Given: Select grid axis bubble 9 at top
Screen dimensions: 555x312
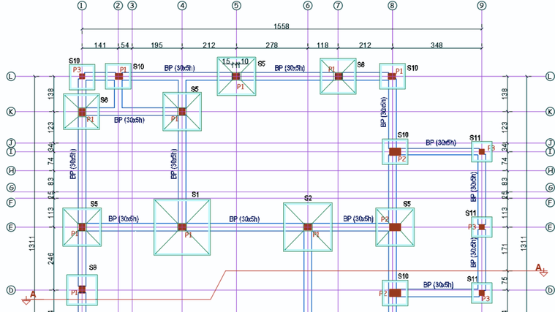Looking at the screenshot, I should (x=482, y=6).
